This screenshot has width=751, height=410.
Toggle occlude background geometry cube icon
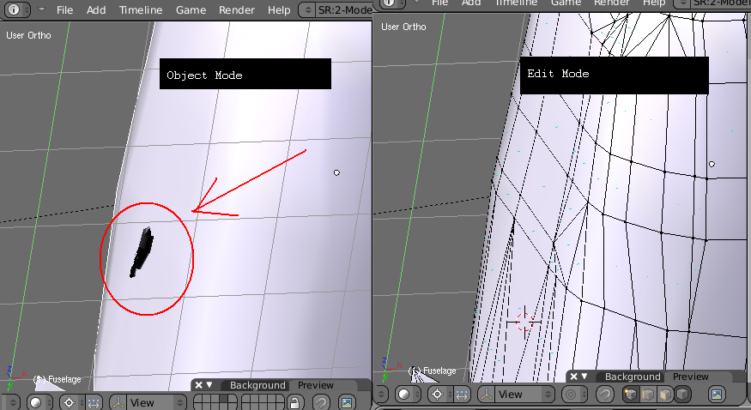click(x=682, y=395)
